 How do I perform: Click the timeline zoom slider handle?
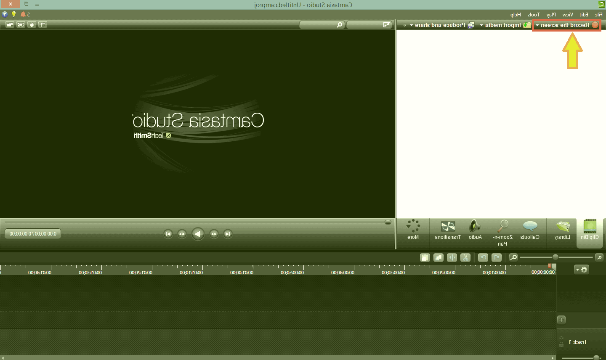point(555,257)
